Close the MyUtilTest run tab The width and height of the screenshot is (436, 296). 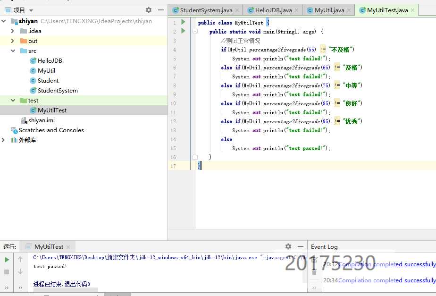point(68,247)
